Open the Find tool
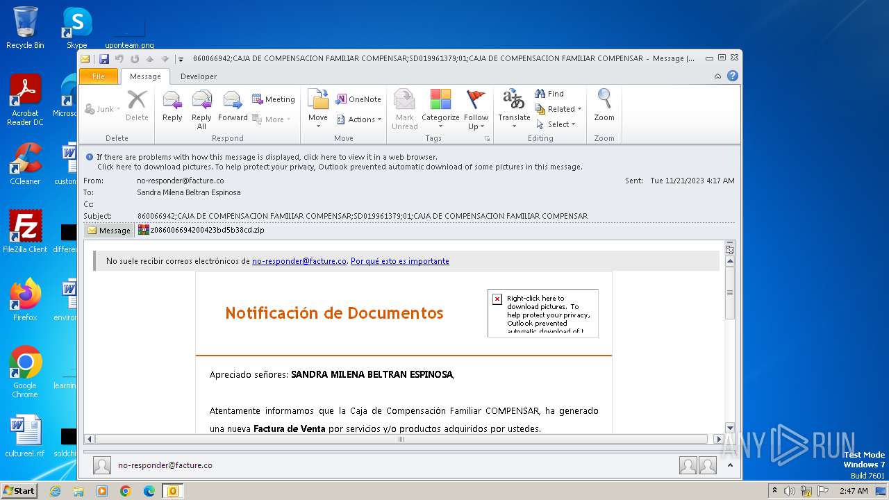889x500 pixels. pos(549,94)
